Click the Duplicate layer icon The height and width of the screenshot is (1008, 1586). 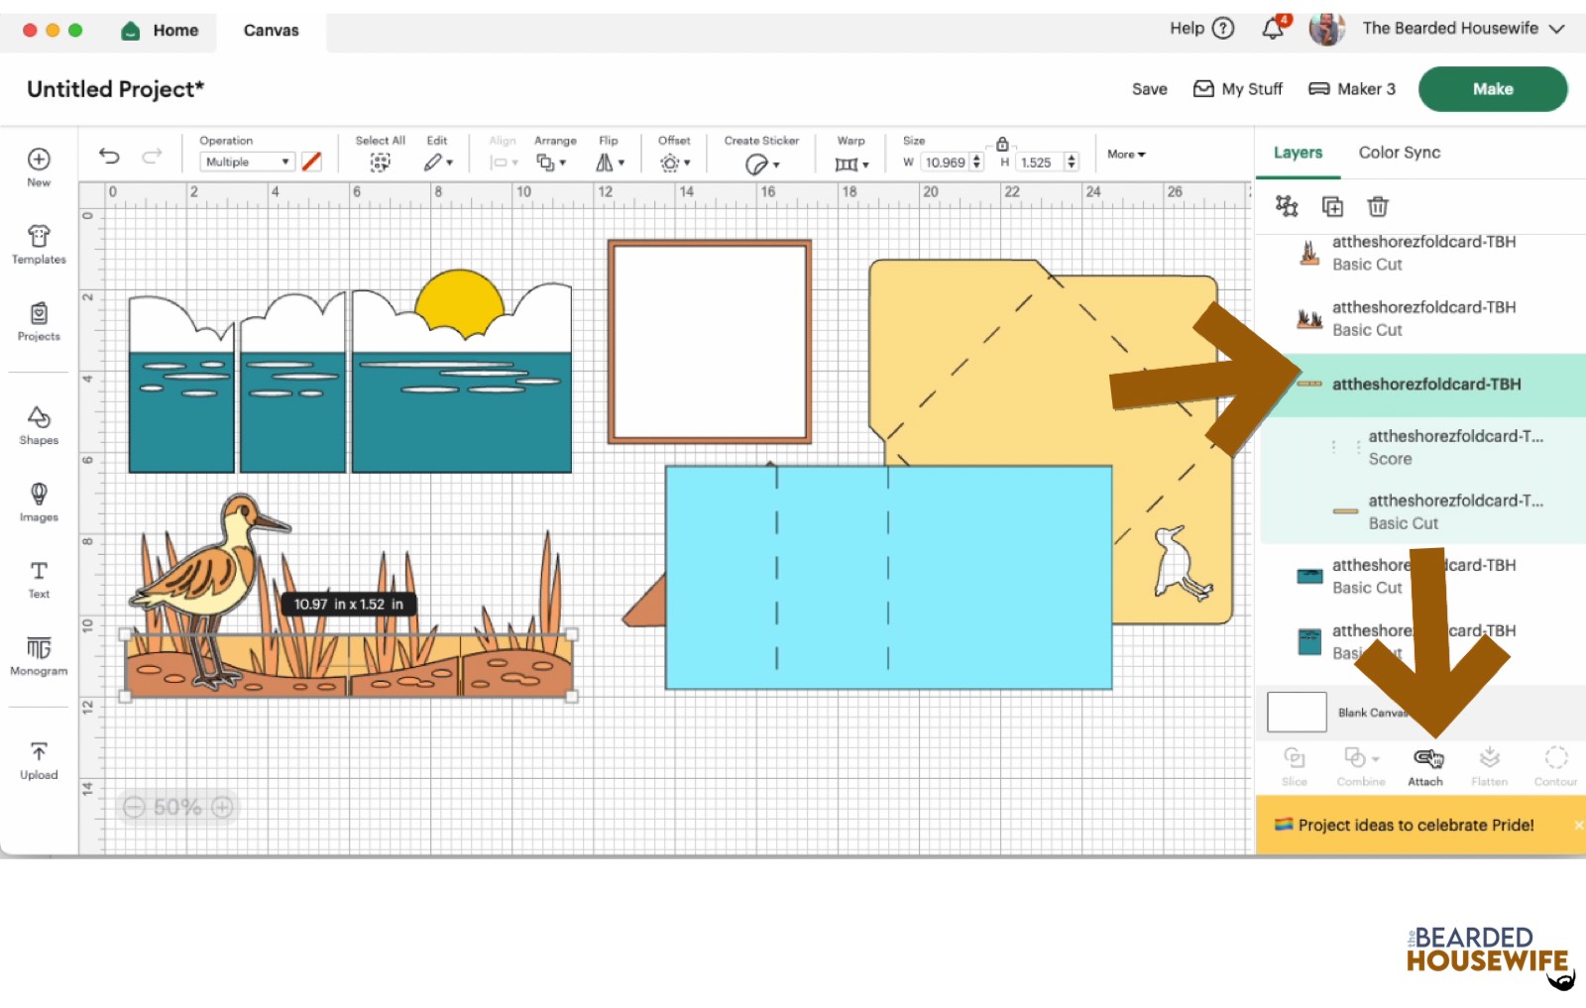point(1332,206)
